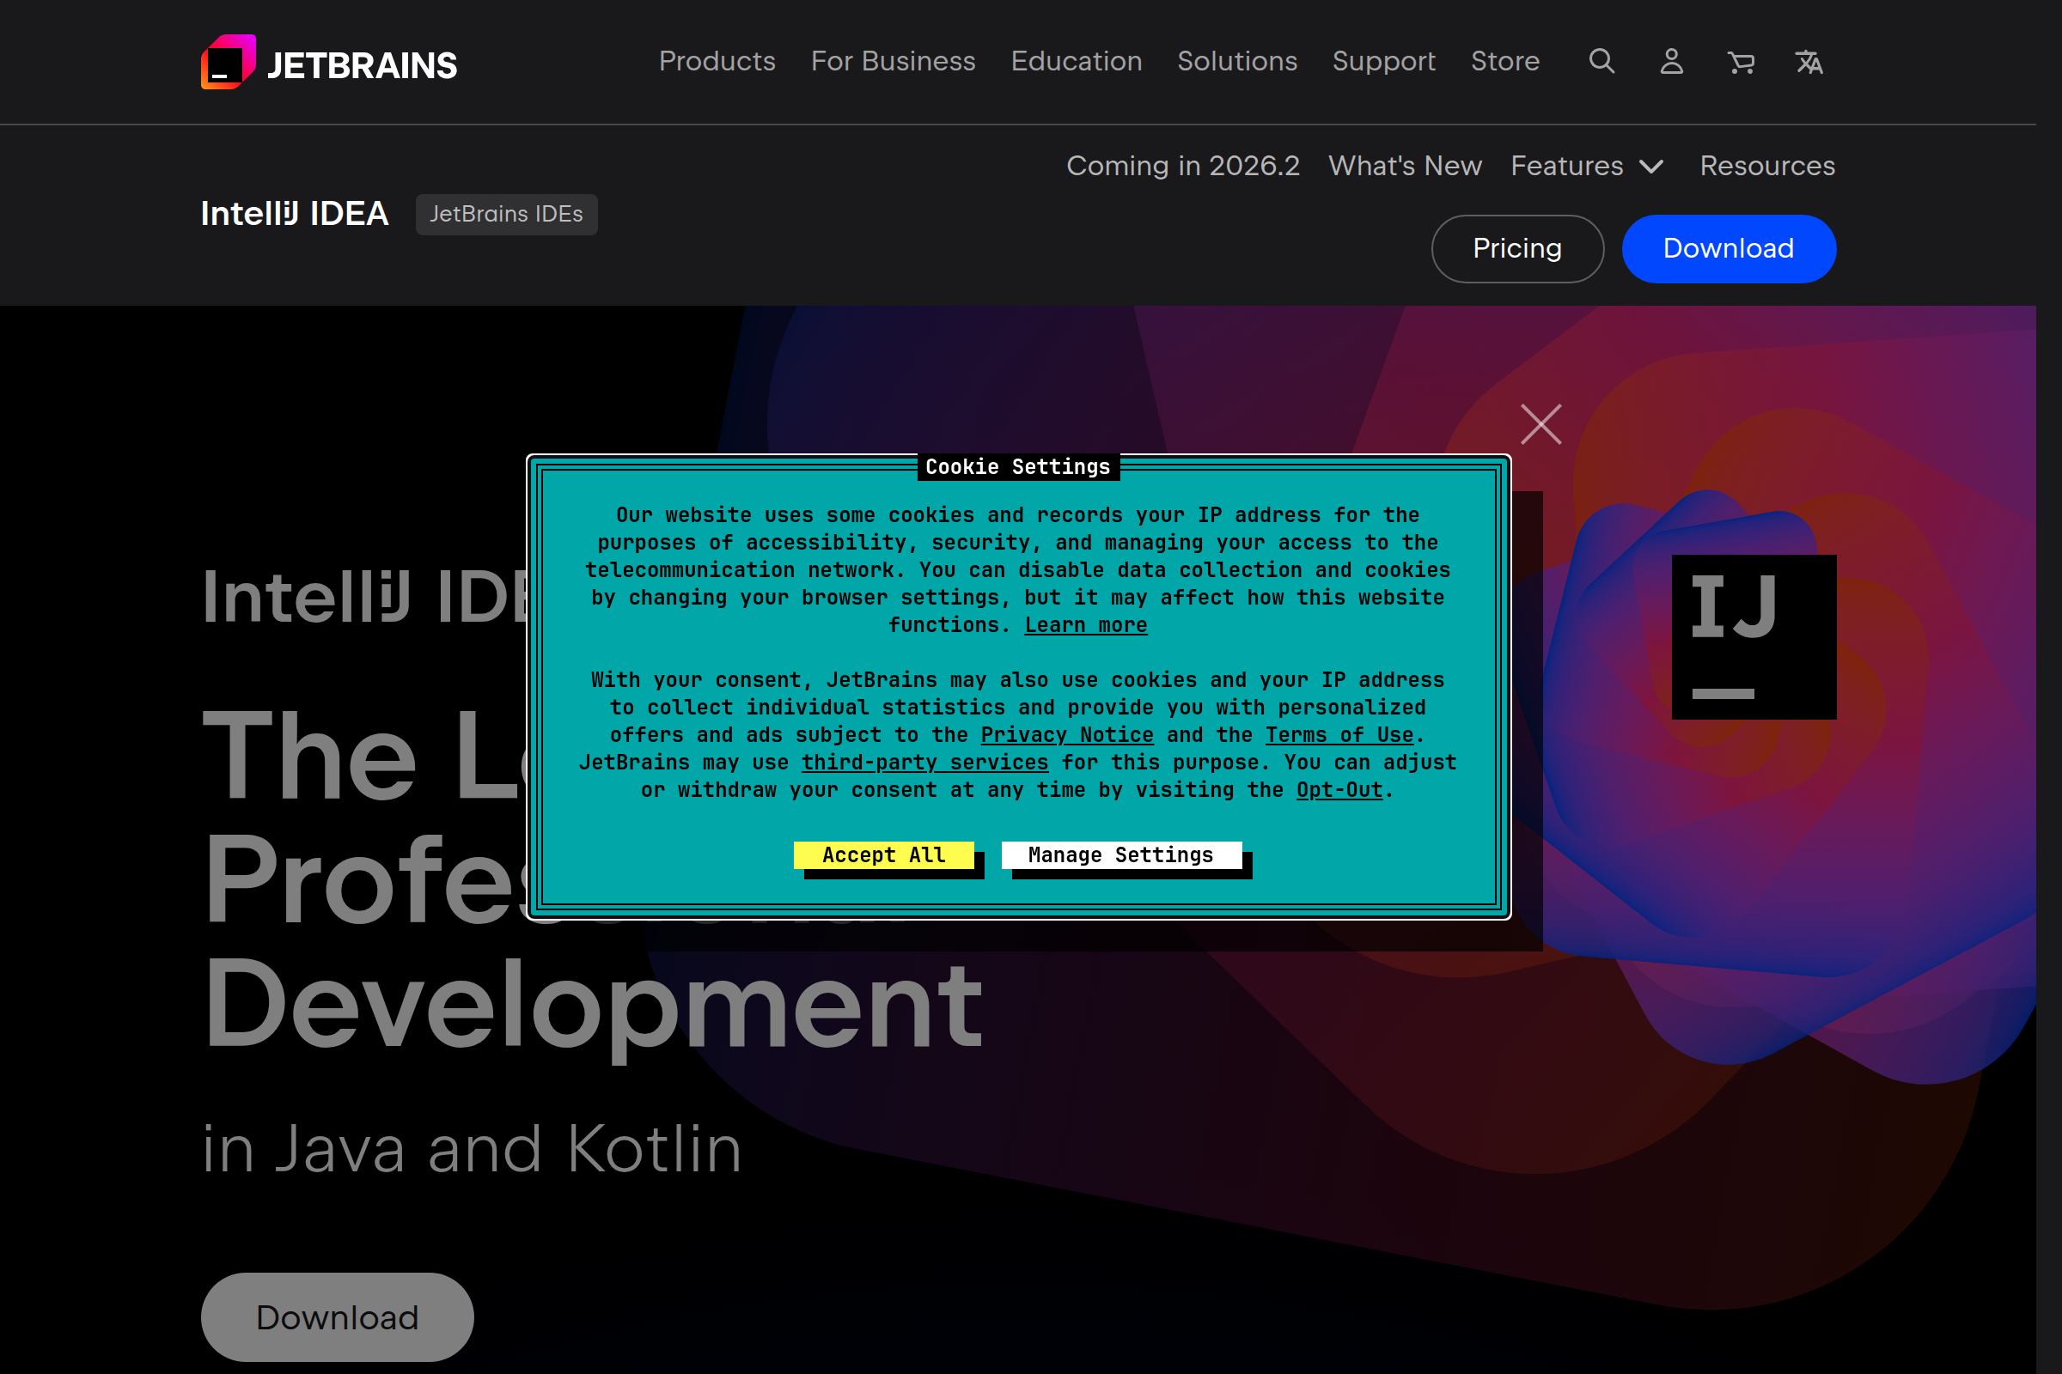Click the grey Download button in hero
Viewport: 2062px width, 1374px height.
338,1317
